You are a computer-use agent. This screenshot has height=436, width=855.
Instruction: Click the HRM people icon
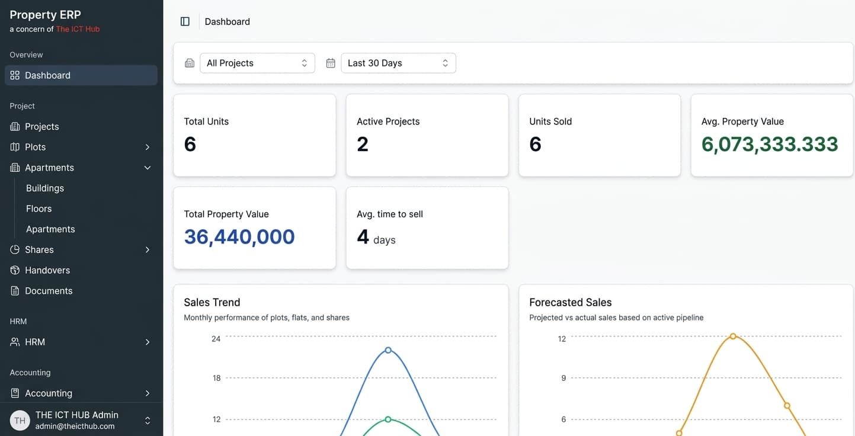[15, 342]
